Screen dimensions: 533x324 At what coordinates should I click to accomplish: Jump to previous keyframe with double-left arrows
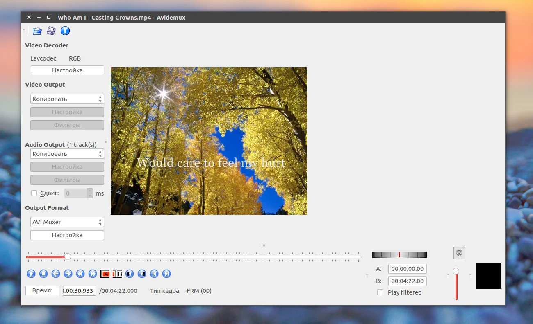80,274
